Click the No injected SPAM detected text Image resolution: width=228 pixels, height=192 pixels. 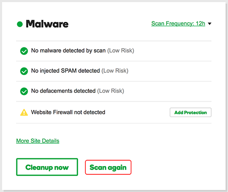[x=66, y=71]
